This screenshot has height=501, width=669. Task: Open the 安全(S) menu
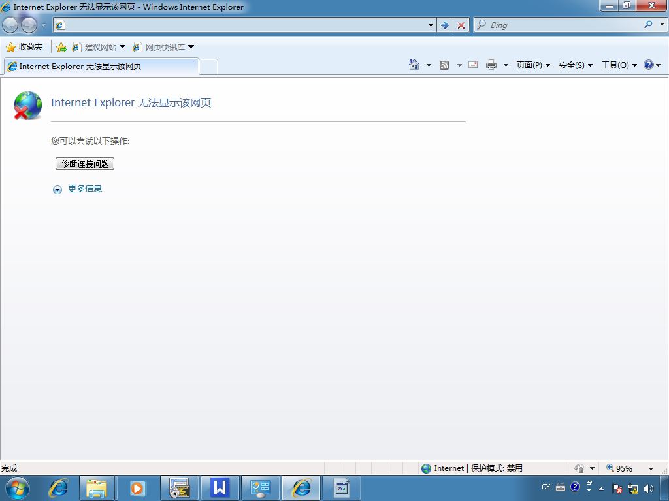click(x=576, y=65)
